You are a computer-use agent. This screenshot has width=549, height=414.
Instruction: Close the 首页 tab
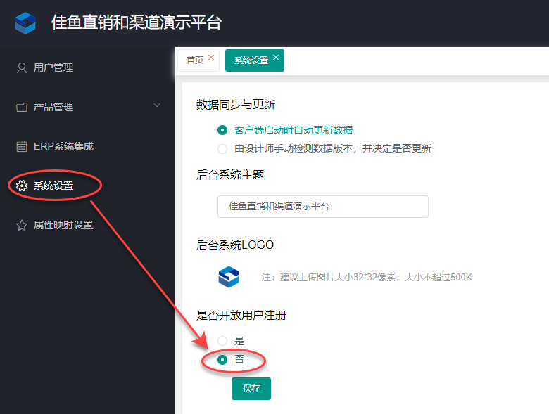(211, 58)
